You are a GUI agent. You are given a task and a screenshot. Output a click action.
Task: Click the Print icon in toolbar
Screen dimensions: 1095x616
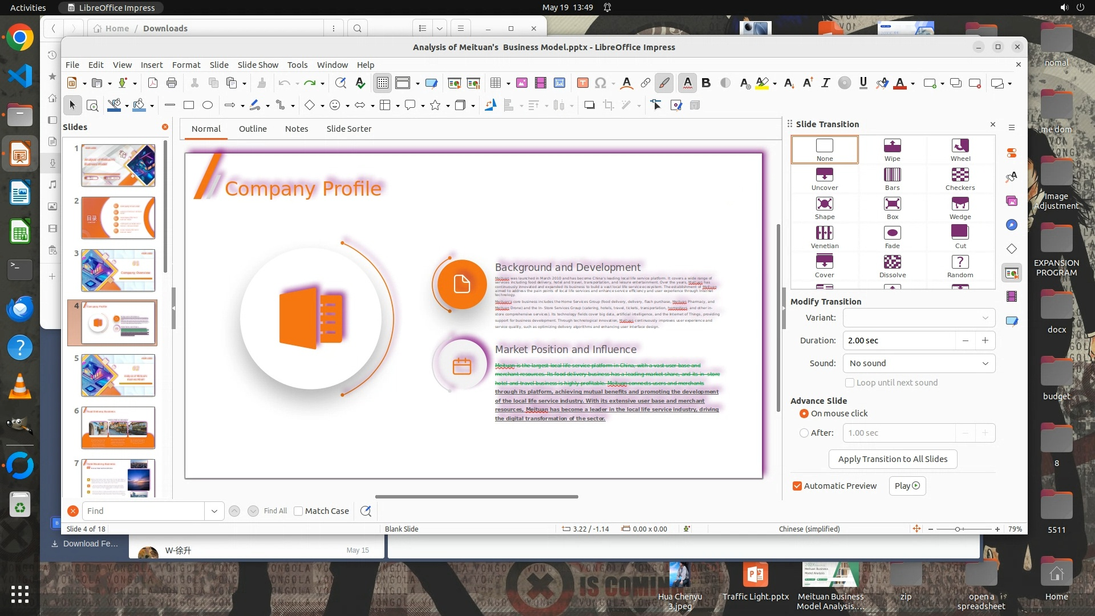pyautogui.click(x=172, y=83)
